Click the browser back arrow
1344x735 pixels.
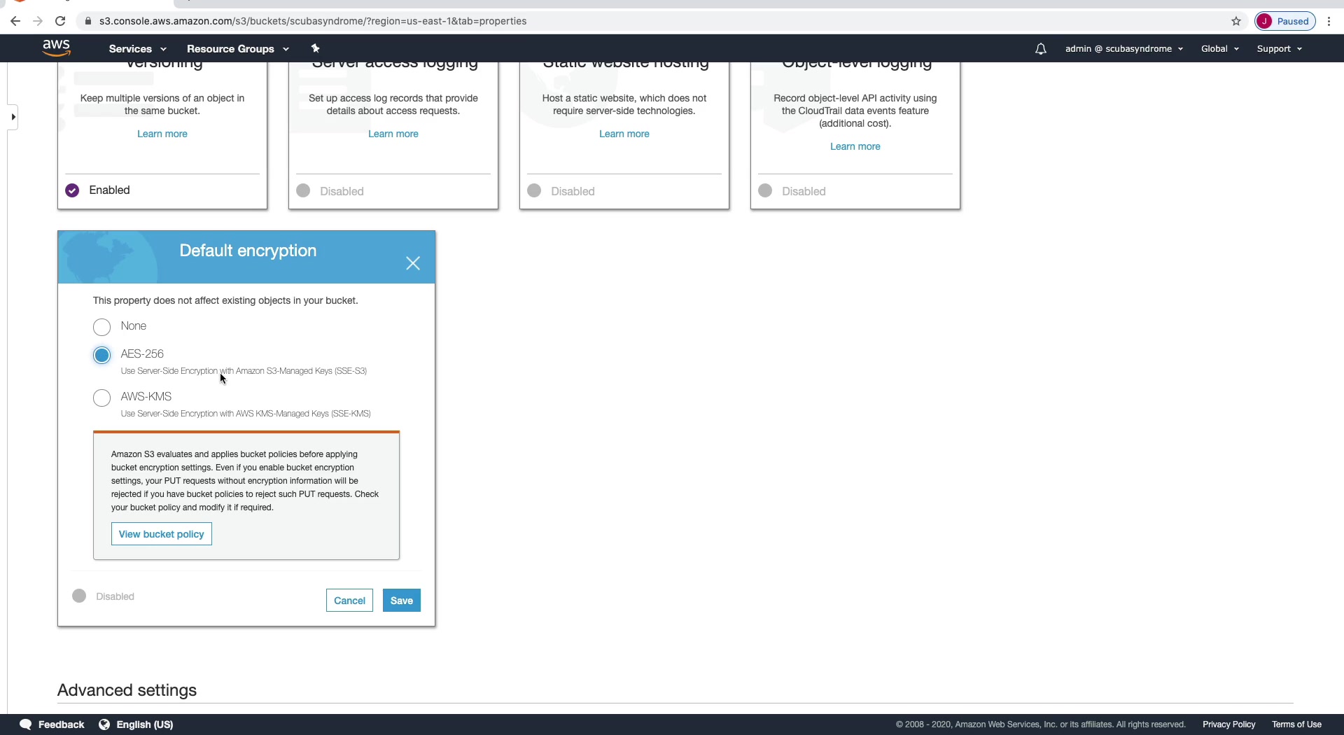[15, 21]
